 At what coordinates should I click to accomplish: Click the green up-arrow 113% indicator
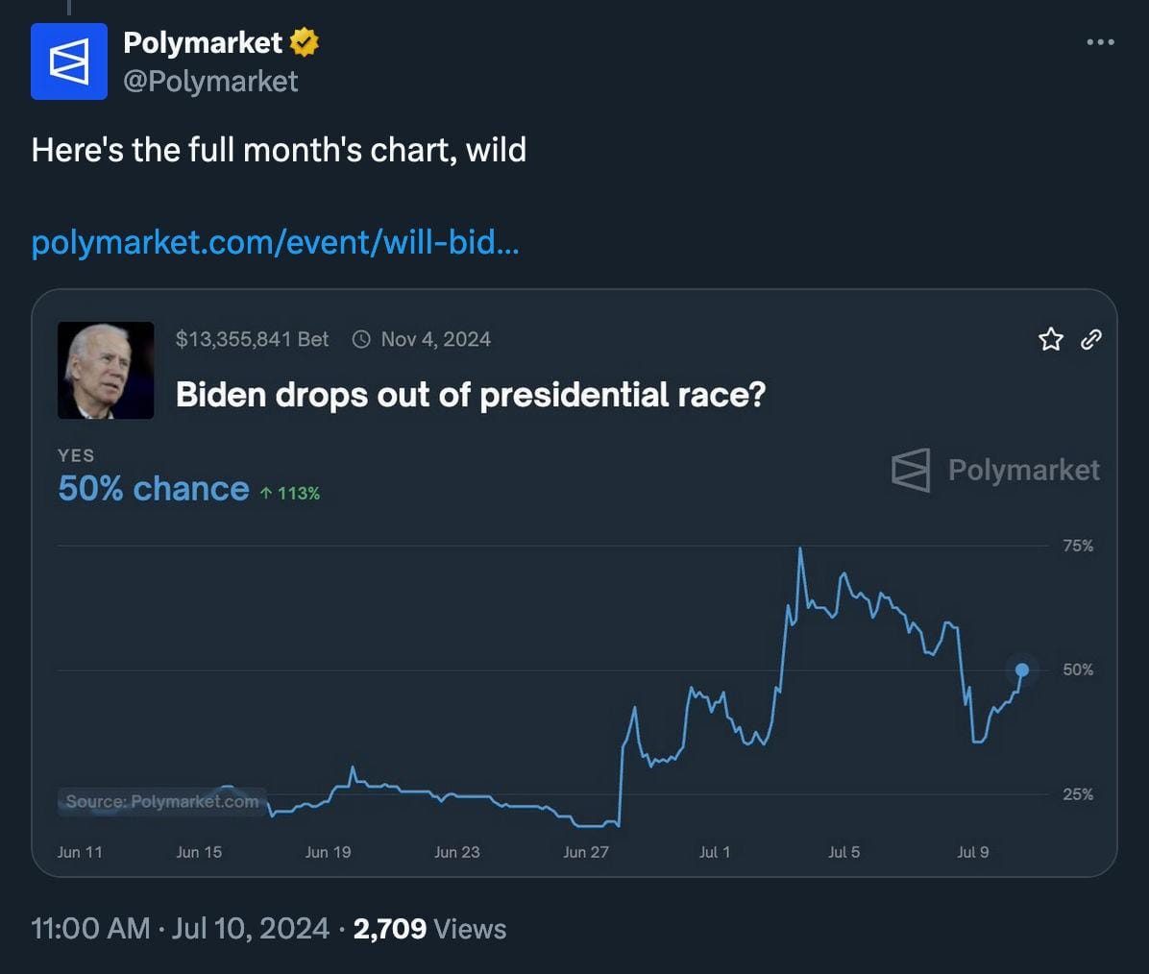(x=290, y=493)
